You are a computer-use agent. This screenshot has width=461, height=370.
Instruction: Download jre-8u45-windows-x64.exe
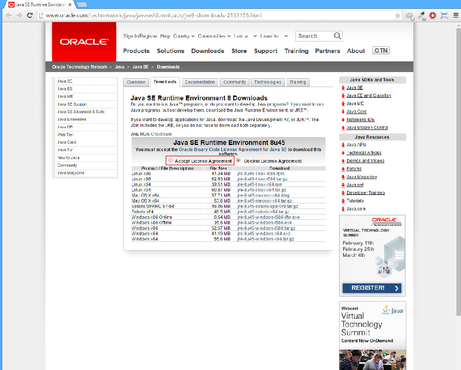(264, 234)
